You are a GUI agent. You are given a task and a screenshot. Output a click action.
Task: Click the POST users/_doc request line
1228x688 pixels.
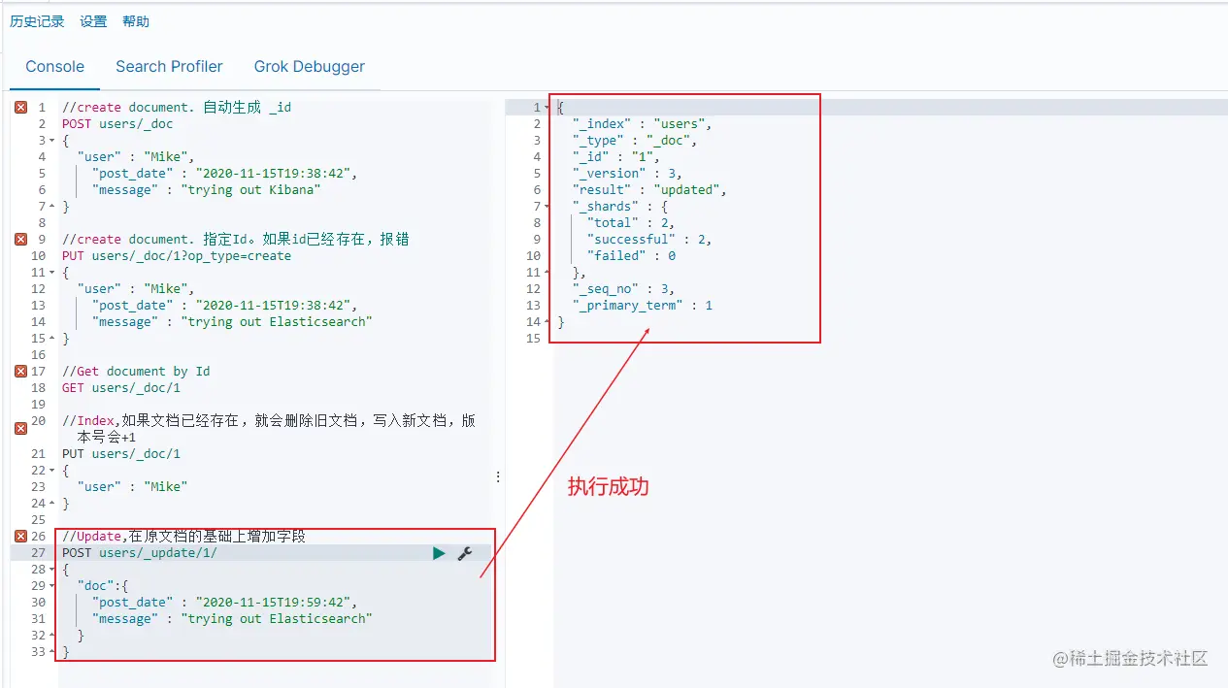tap(117, 124)
